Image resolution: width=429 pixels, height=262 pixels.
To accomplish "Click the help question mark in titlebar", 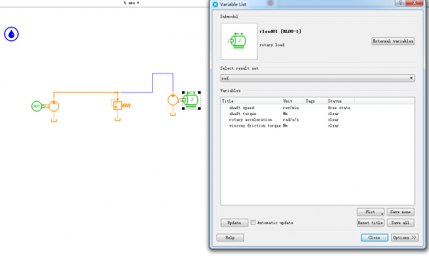I will tap(401, 3).
